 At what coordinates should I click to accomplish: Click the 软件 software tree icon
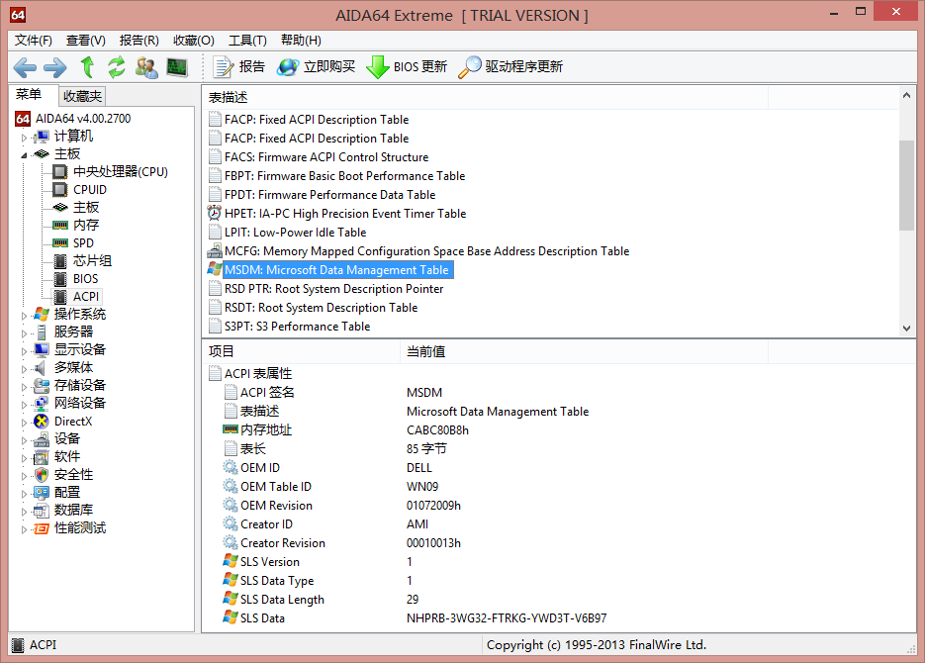(x=42, y=457)
